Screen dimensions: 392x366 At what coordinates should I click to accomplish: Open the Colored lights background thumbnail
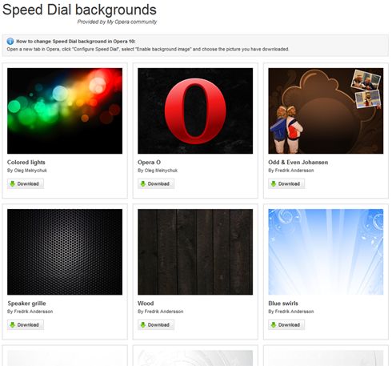(65, 111)
